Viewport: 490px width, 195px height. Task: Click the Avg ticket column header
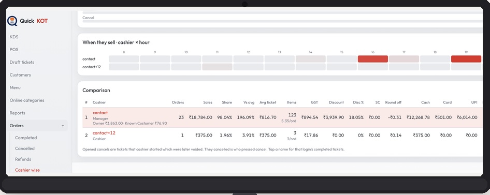pyautogui.click(x=268, y=102)
